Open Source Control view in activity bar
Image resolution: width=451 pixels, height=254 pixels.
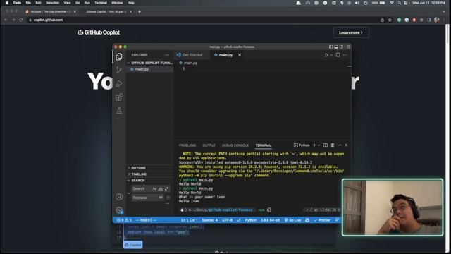coord(119,70)
